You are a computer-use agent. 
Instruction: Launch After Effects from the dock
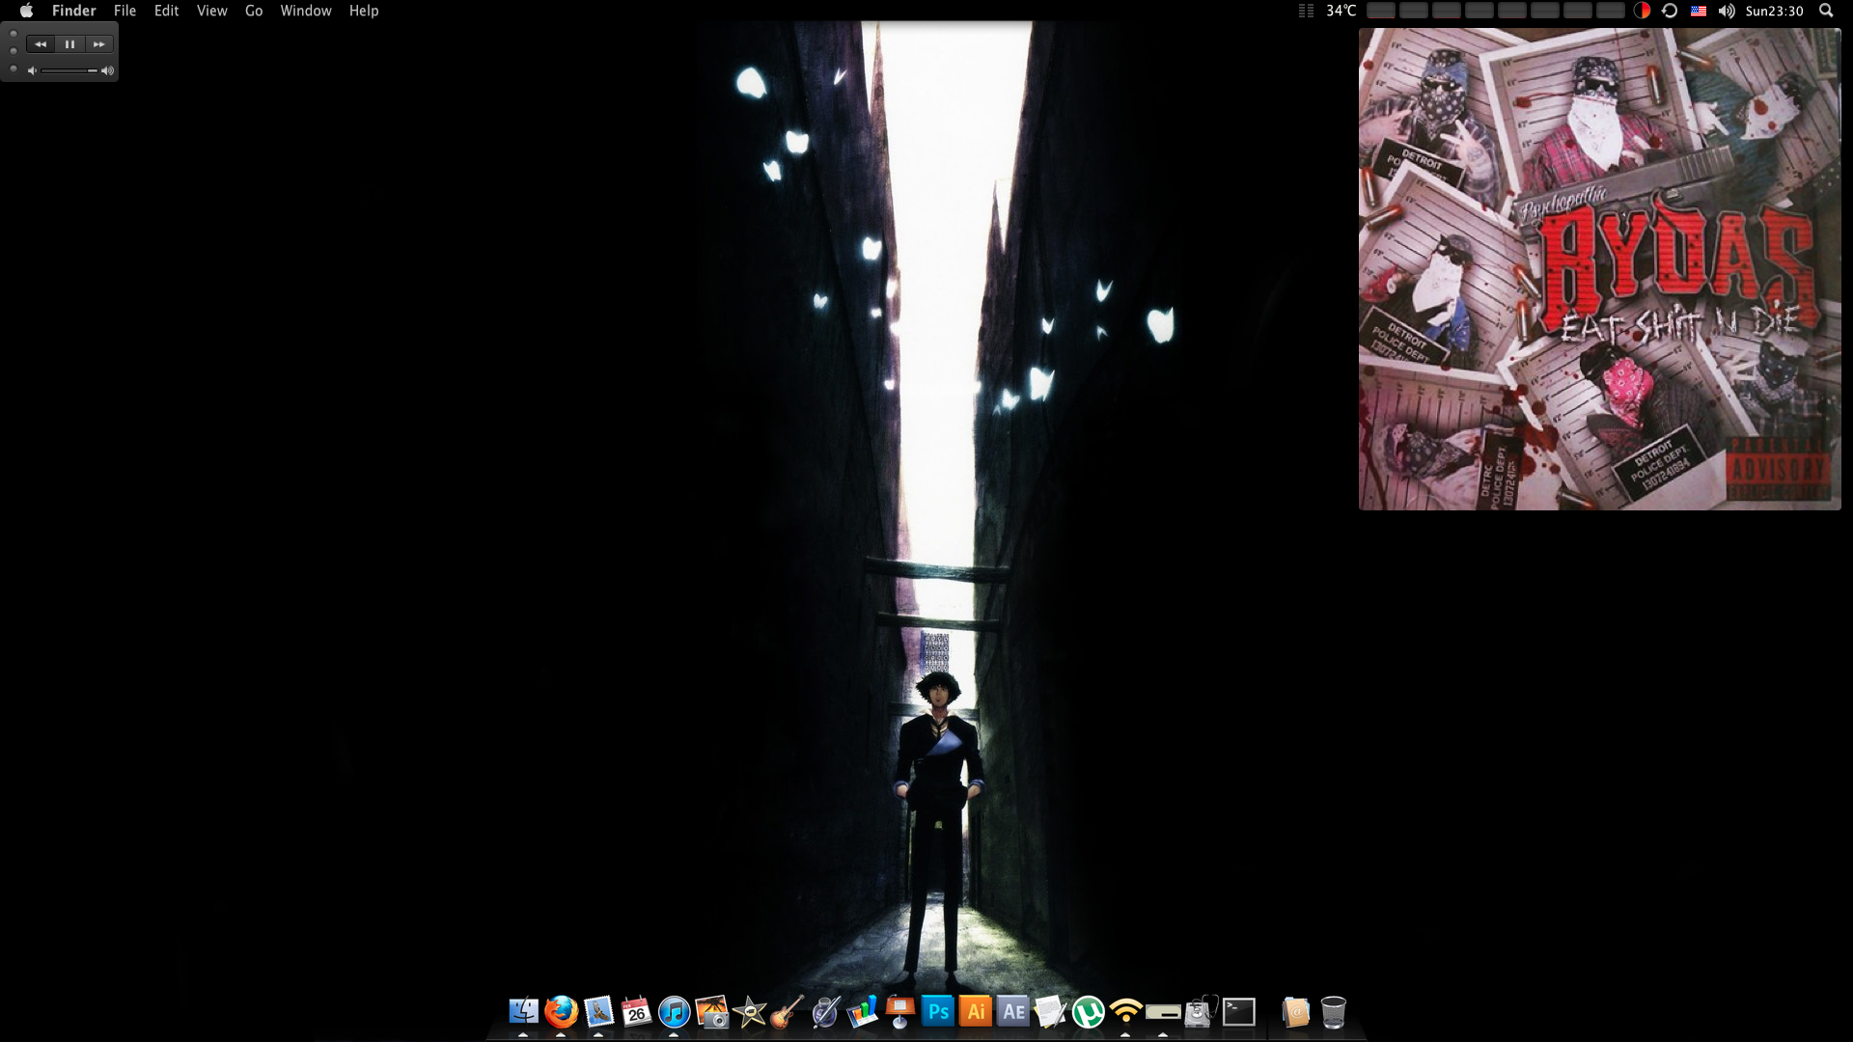pyautogui.click(x=1012, y=1011)
